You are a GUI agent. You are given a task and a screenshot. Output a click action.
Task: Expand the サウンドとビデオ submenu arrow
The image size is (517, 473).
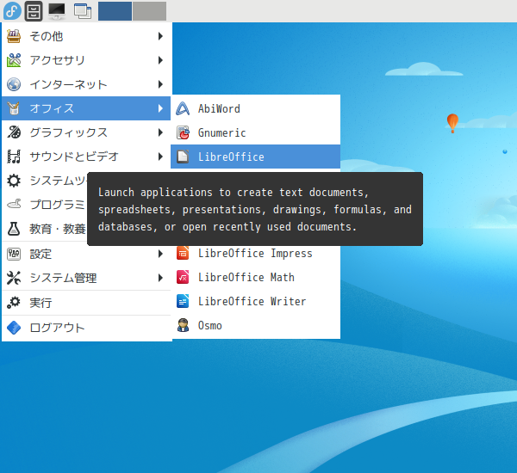(160, 157)
